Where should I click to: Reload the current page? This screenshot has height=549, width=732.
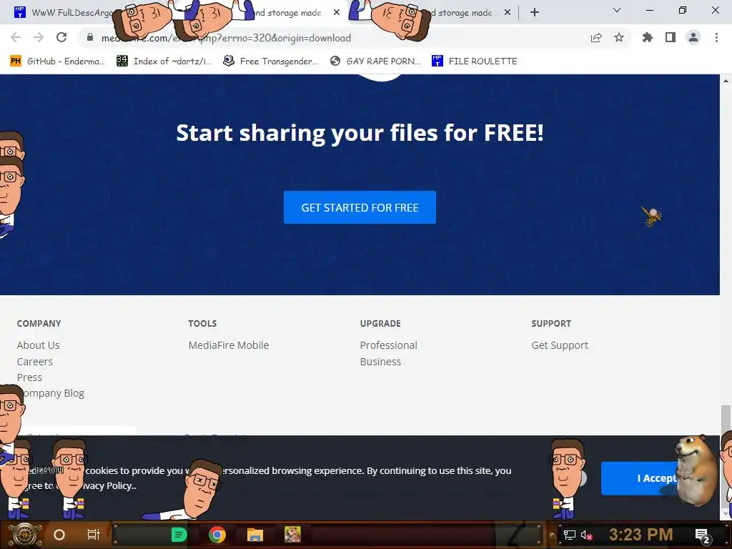point(61,37)
